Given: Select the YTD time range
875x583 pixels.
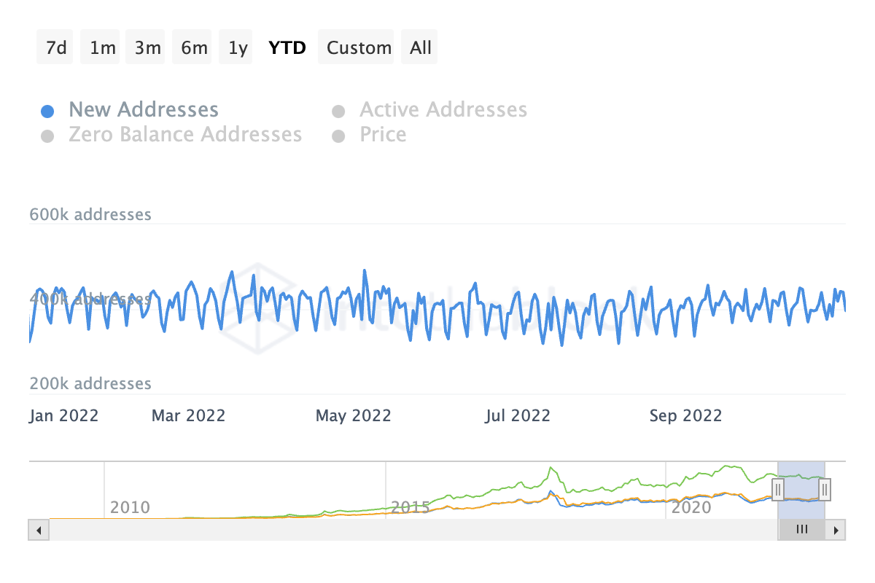Looking at the screenshot, I should tap(287, 47).
